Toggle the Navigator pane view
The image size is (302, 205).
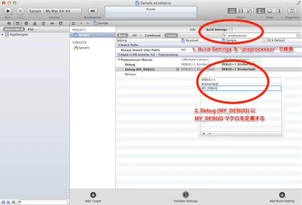(261, 11)
